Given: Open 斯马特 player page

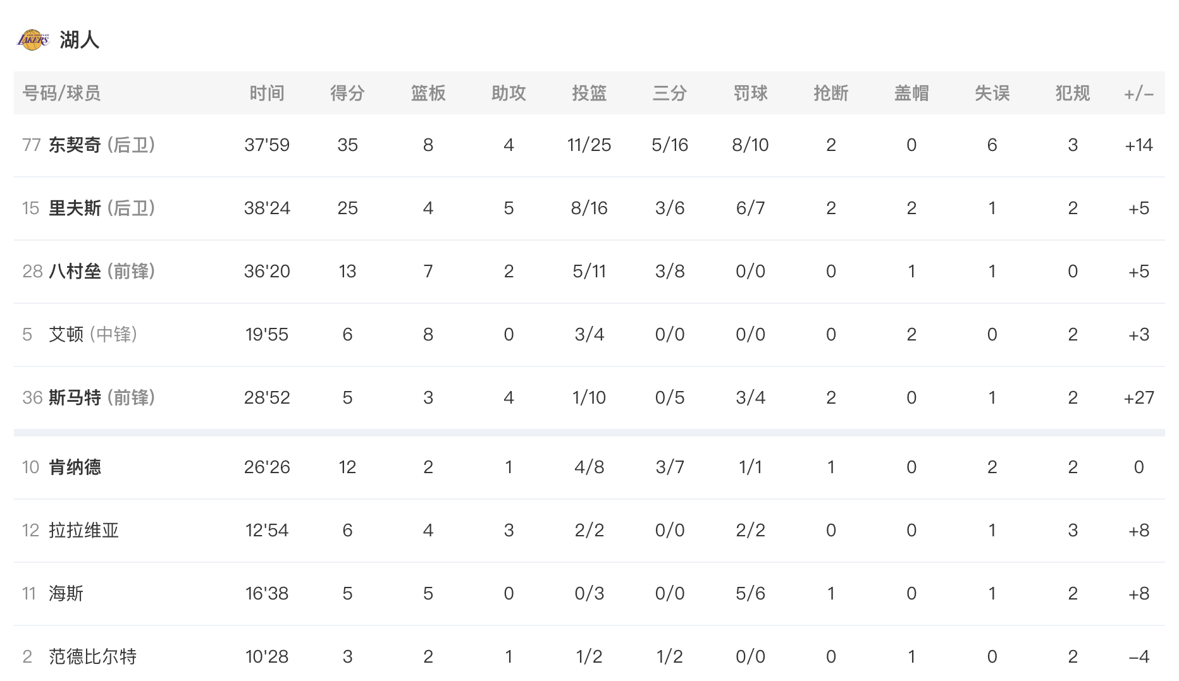Looking at the screenshot, I should (75, 398).
